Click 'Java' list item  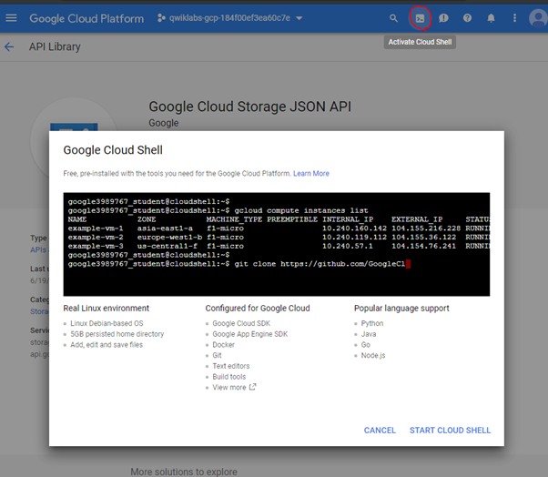369,334
